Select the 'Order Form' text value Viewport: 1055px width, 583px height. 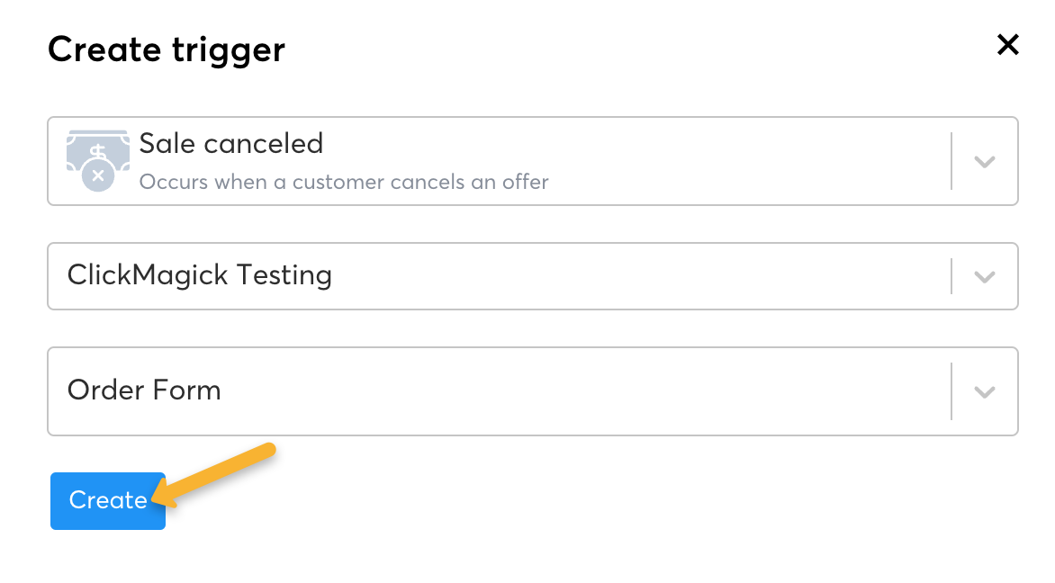(x=144, y=390)
